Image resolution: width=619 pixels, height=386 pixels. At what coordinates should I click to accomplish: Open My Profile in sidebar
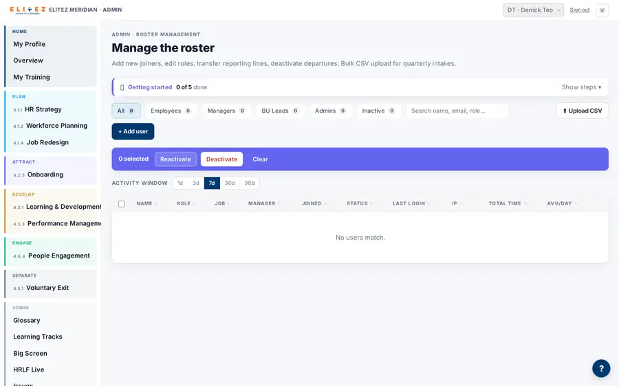29,44
